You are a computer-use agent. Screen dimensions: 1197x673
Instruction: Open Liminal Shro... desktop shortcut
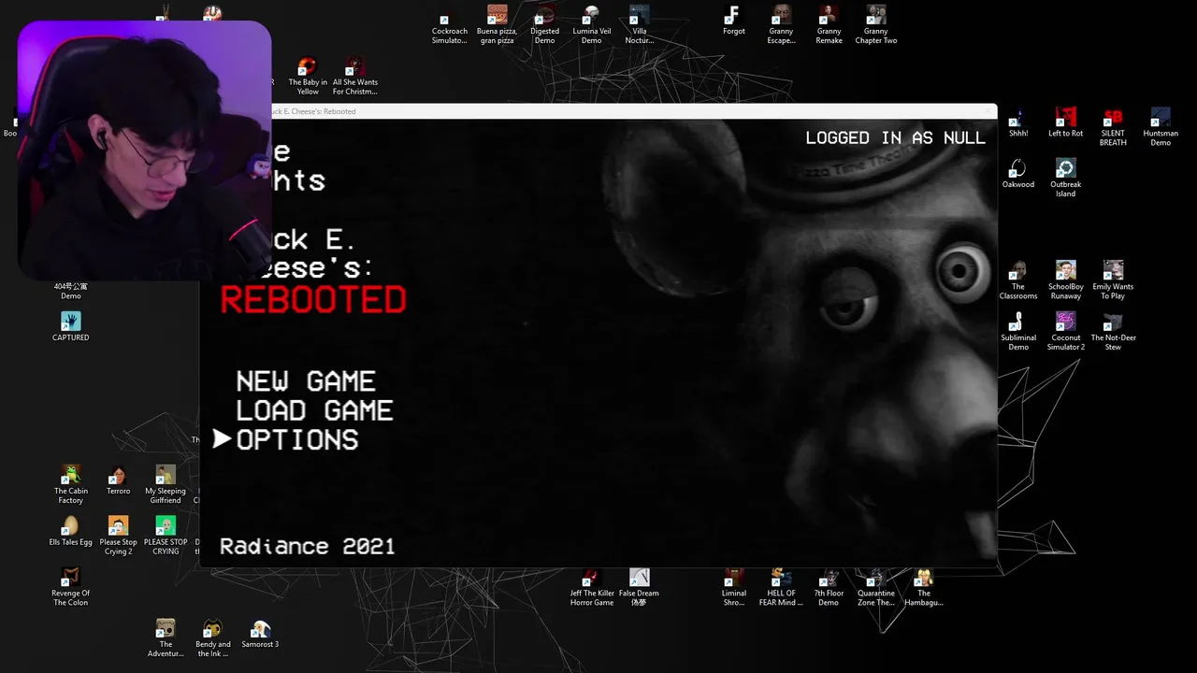[734, 587]
